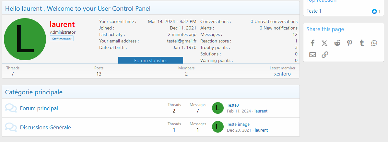Open the Catégorie principale category

[x=34, y=92]
